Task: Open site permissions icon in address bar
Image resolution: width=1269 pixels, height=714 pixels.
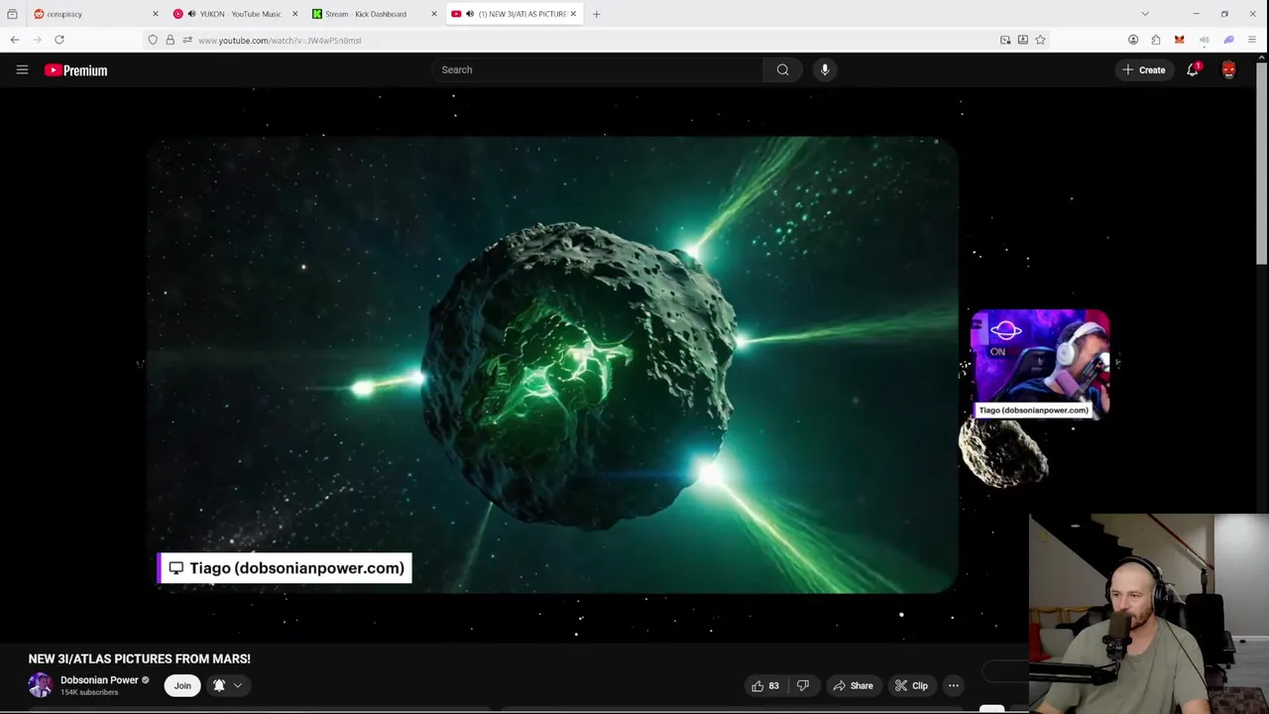Action: pos(187,40)
